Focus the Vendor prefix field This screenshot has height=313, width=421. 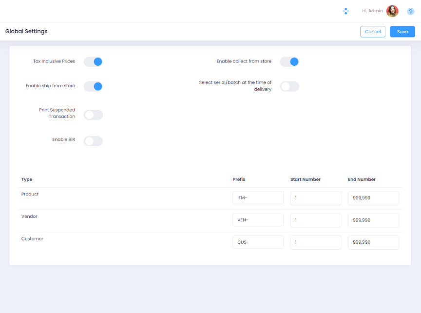(x=258, y=220)
